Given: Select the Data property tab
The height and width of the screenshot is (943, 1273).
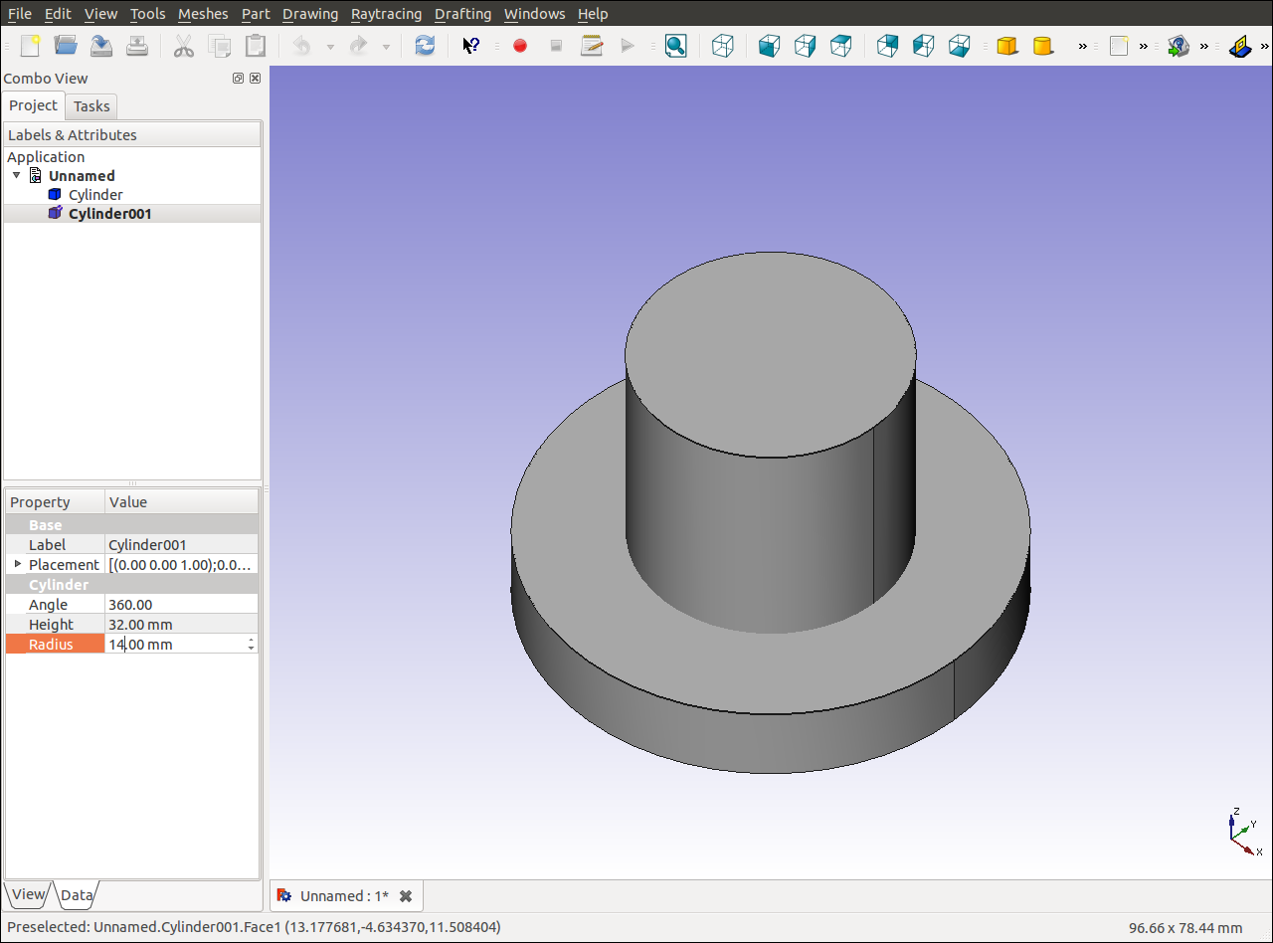Looking at the screenshot, I should pyautogui.click(x=77, y=894).
